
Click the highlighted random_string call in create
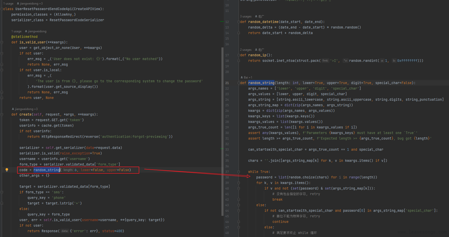coord(47,170)
